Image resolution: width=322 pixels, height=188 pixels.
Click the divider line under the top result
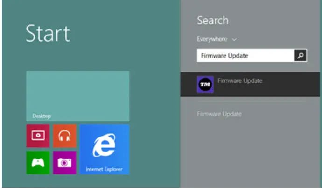(x=251, y=101)
